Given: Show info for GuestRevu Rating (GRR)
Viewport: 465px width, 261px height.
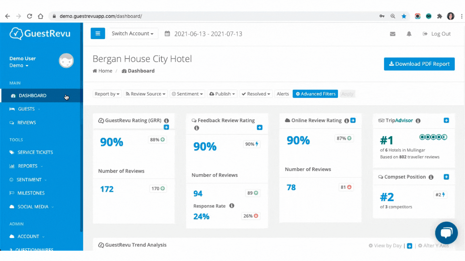Looking at the screenshot, I should coord(166,121).
